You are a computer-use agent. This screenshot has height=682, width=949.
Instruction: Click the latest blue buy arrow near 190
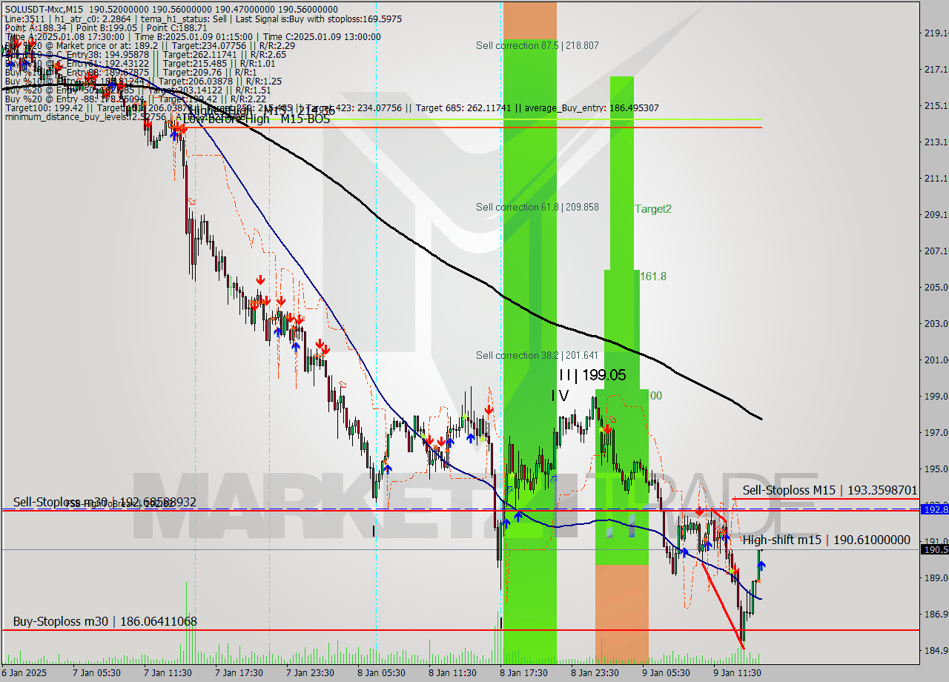pyautogui.click(x=761, y=566)
